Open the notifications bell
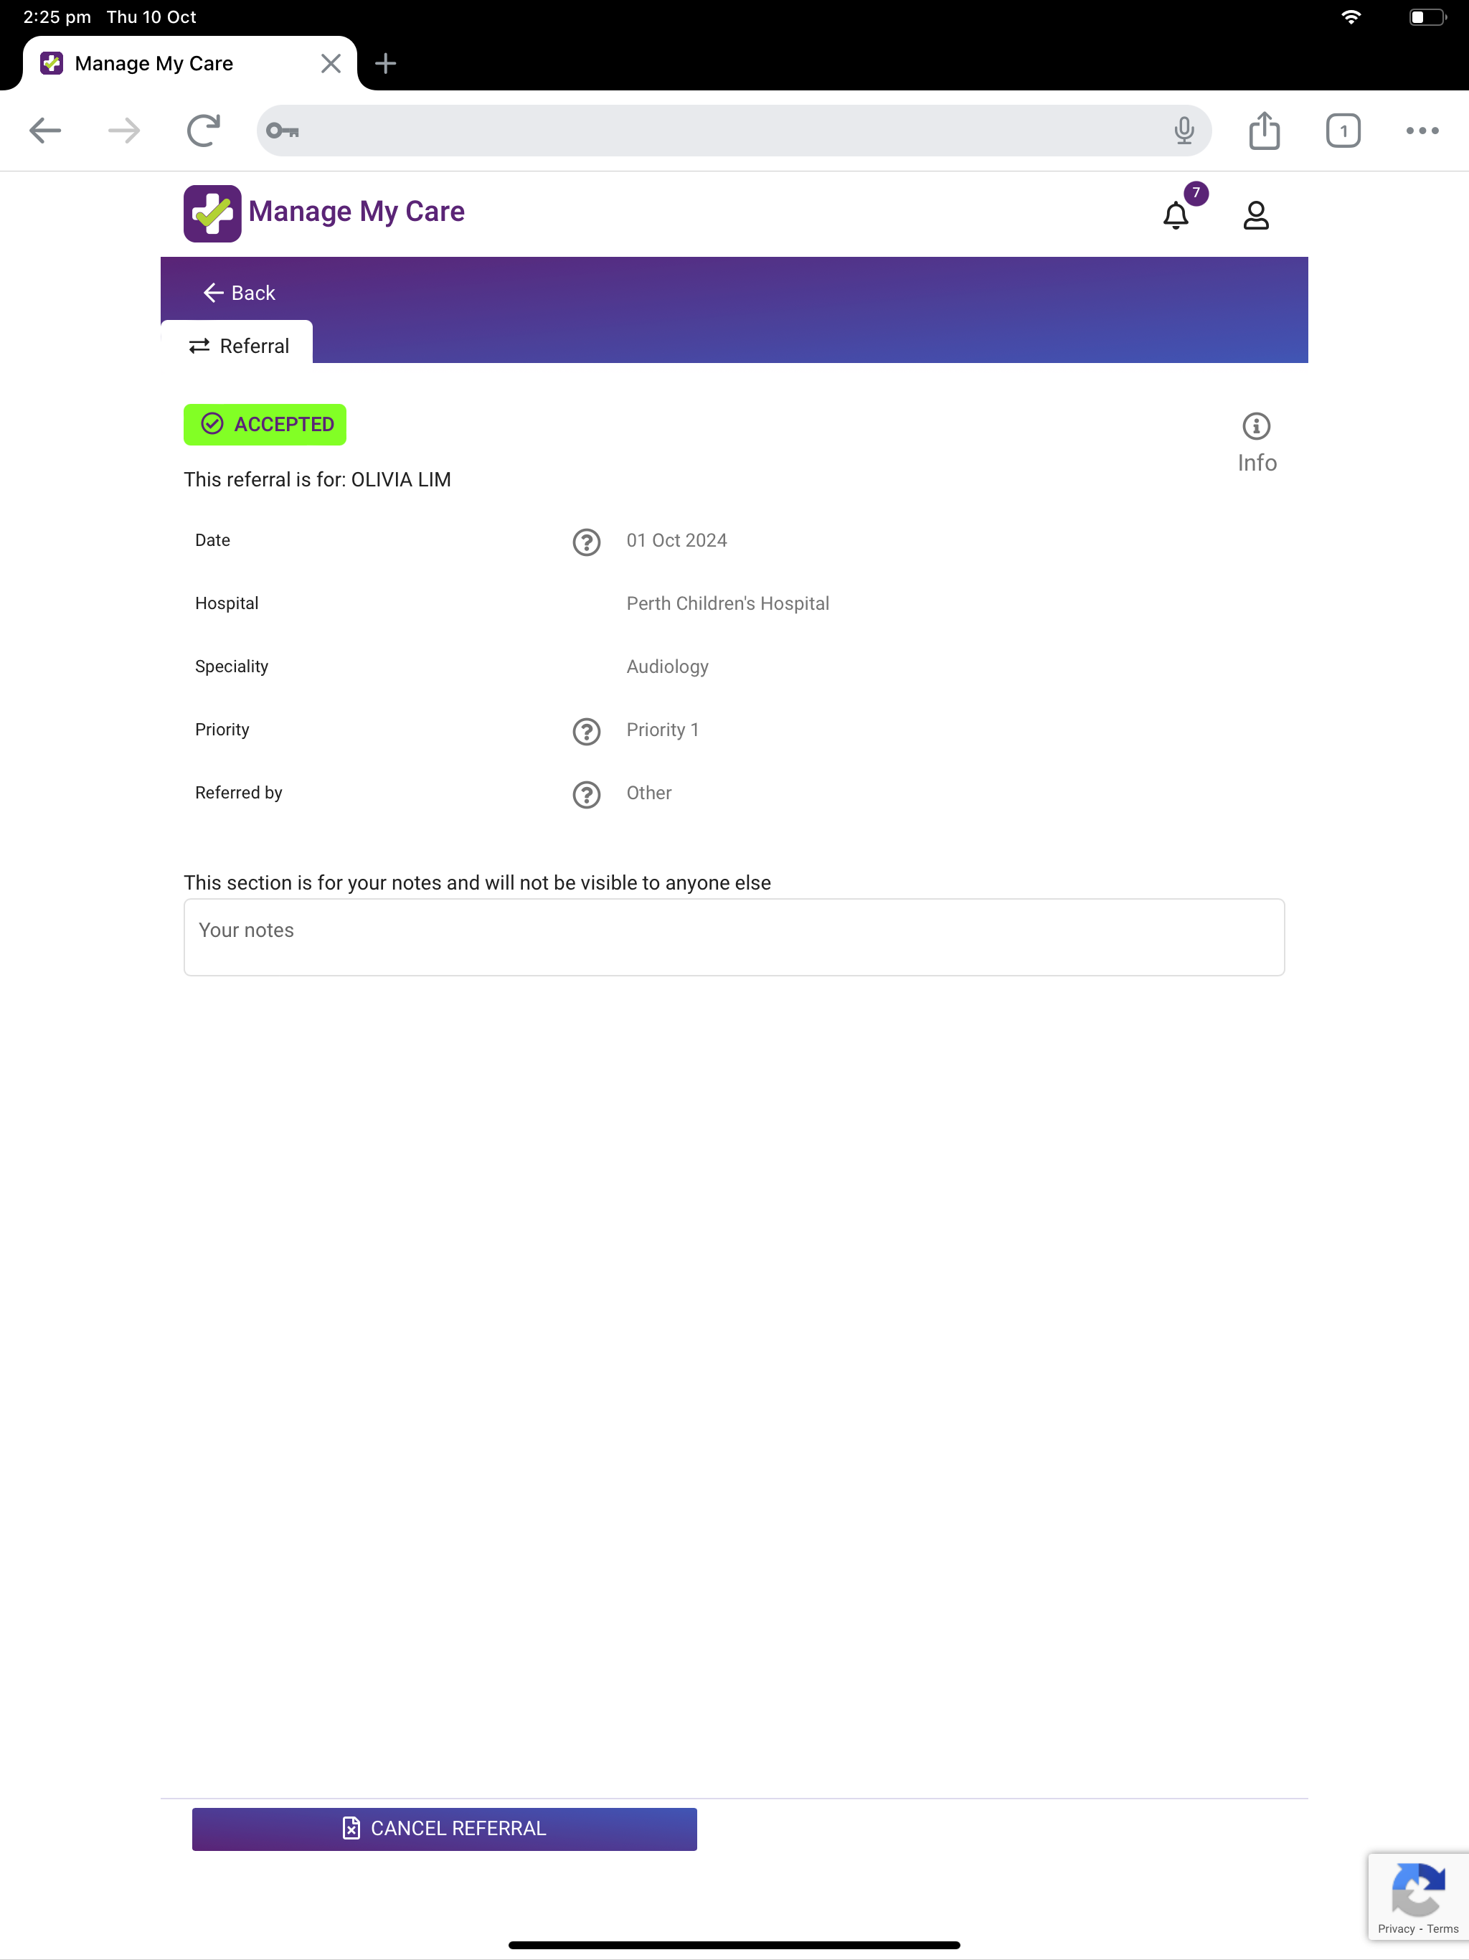 click(1176, 215)
